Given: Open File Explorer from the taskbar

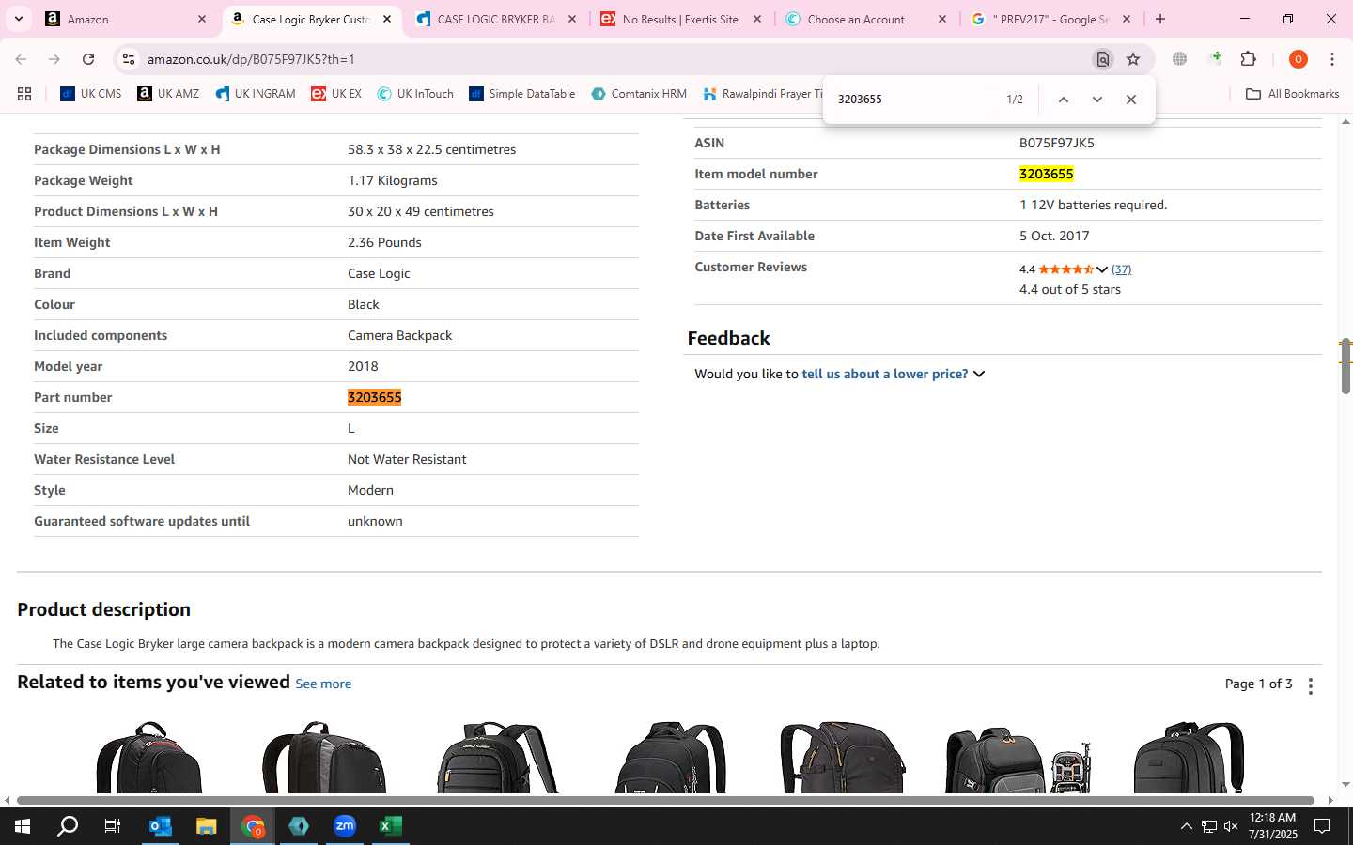Looking at the screenshot, I should coord(207,826).
